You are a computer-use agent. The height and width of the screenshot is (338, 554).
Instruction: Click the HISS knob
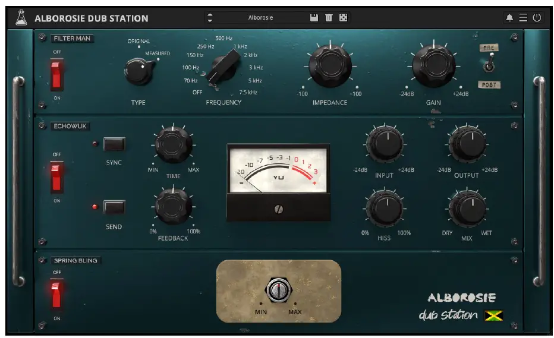tap(385, 209)
